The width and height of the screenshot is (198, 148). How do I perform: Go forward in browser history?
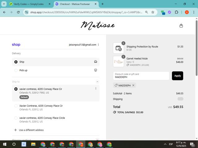(11, 12)
